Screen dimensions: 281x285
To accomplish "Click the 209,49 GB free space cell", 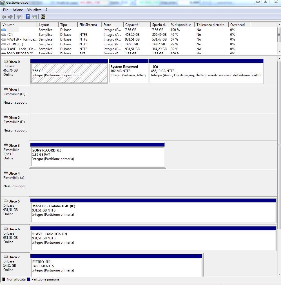I will (159, 35).
